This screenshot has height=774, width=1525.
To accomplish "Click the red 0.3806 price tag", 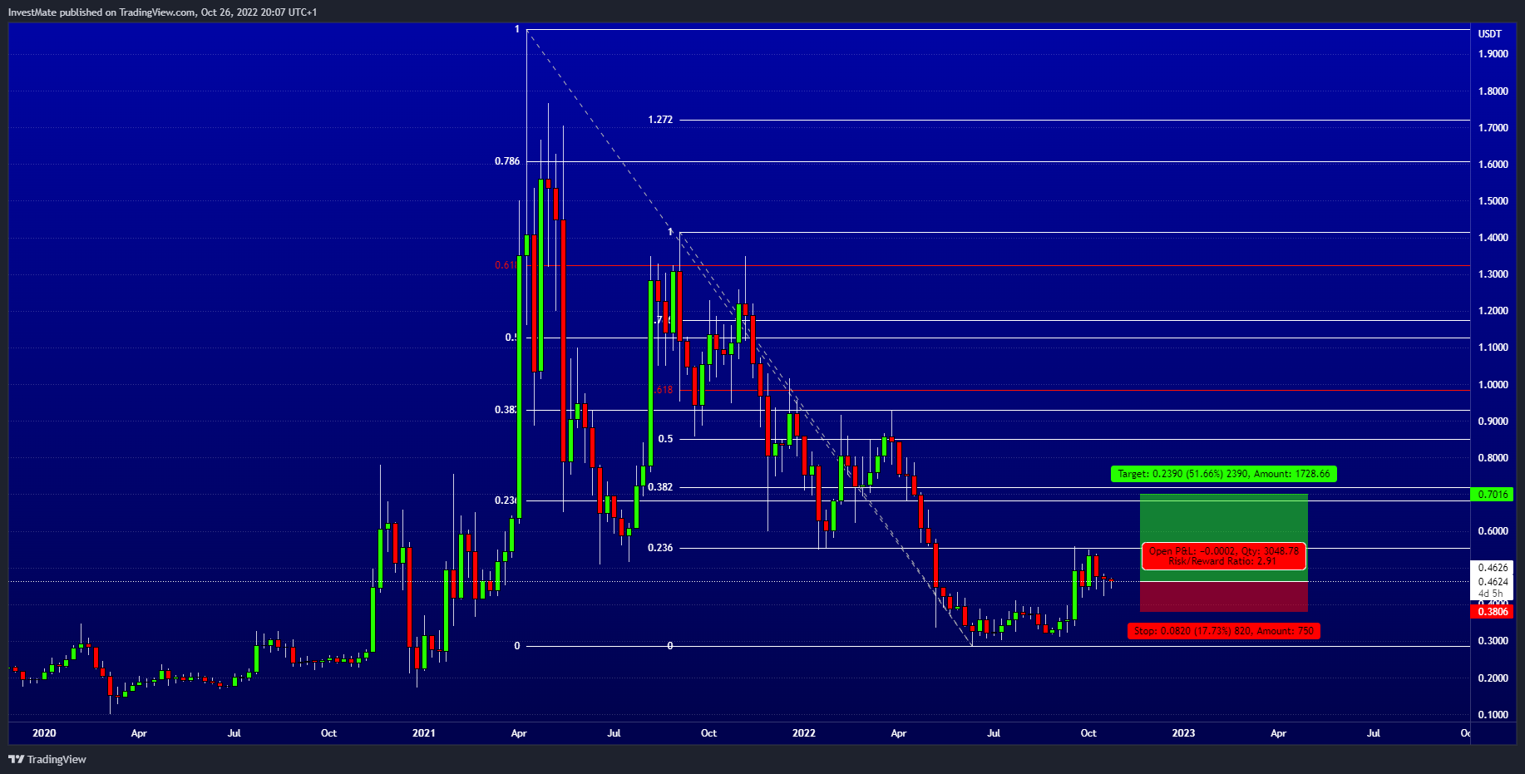I will click(x=1493, y=612).
